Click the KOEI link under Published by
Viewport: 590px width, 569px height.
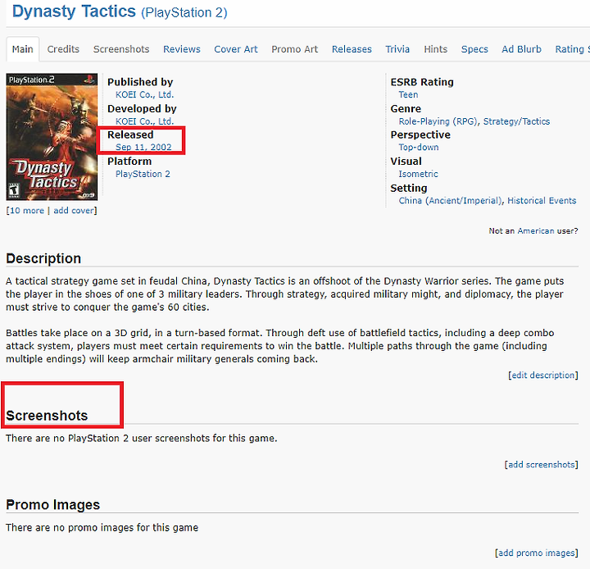144,94
